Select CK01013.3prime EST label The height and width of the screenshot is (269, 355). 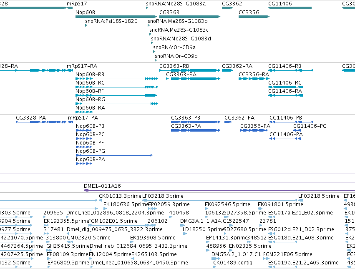[120, 196]
